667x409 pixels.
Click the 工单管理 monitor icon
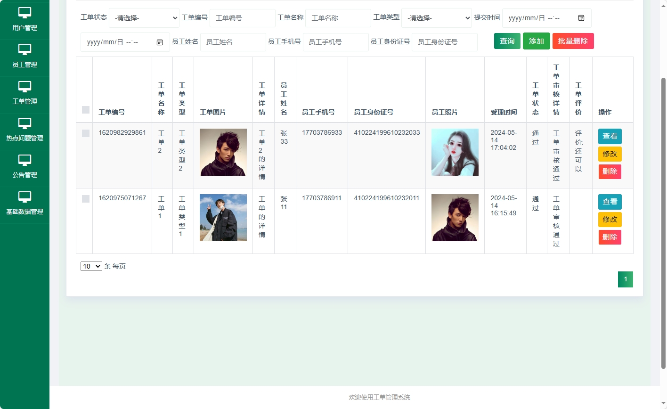click(24, 87)
